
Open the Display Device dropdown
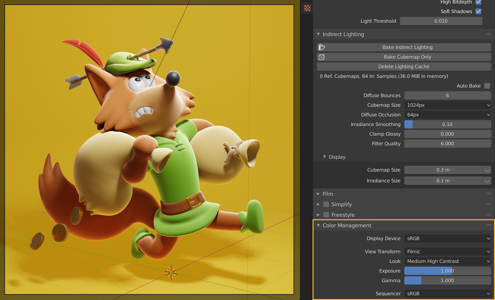(447, 238)
